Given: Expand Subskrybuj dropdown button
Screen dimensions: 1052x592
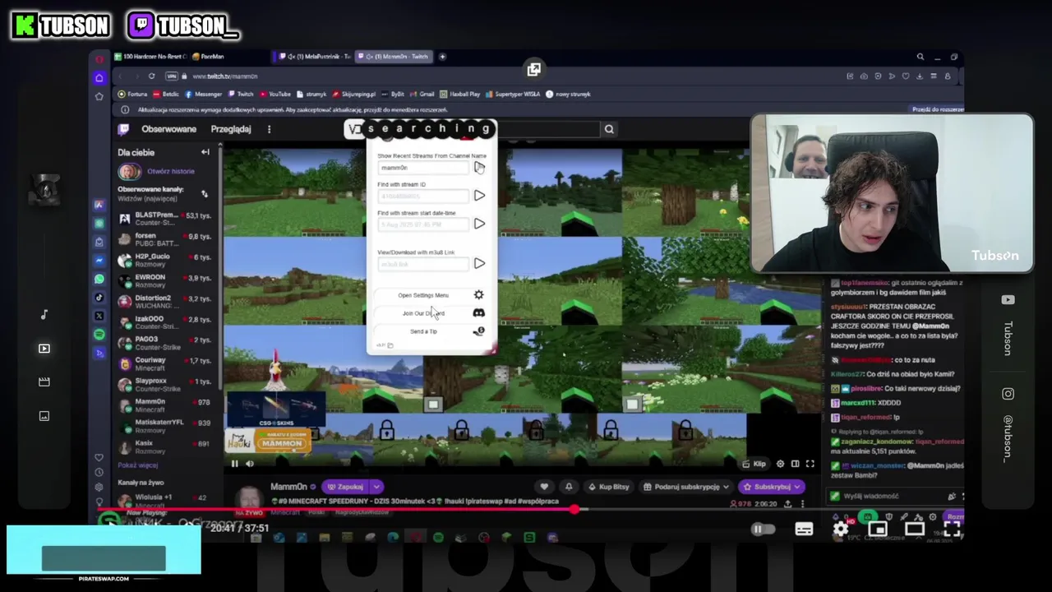Looking at the screenshot, I should coord(798,487).
